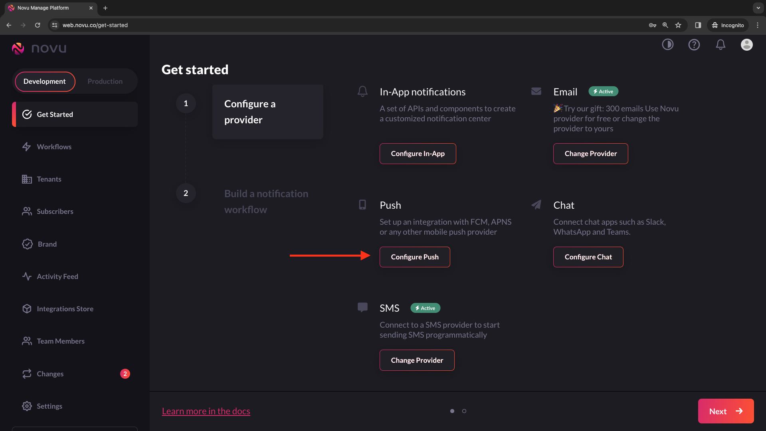
Task: Click Change Provider under Email
Action: point(590,154)
